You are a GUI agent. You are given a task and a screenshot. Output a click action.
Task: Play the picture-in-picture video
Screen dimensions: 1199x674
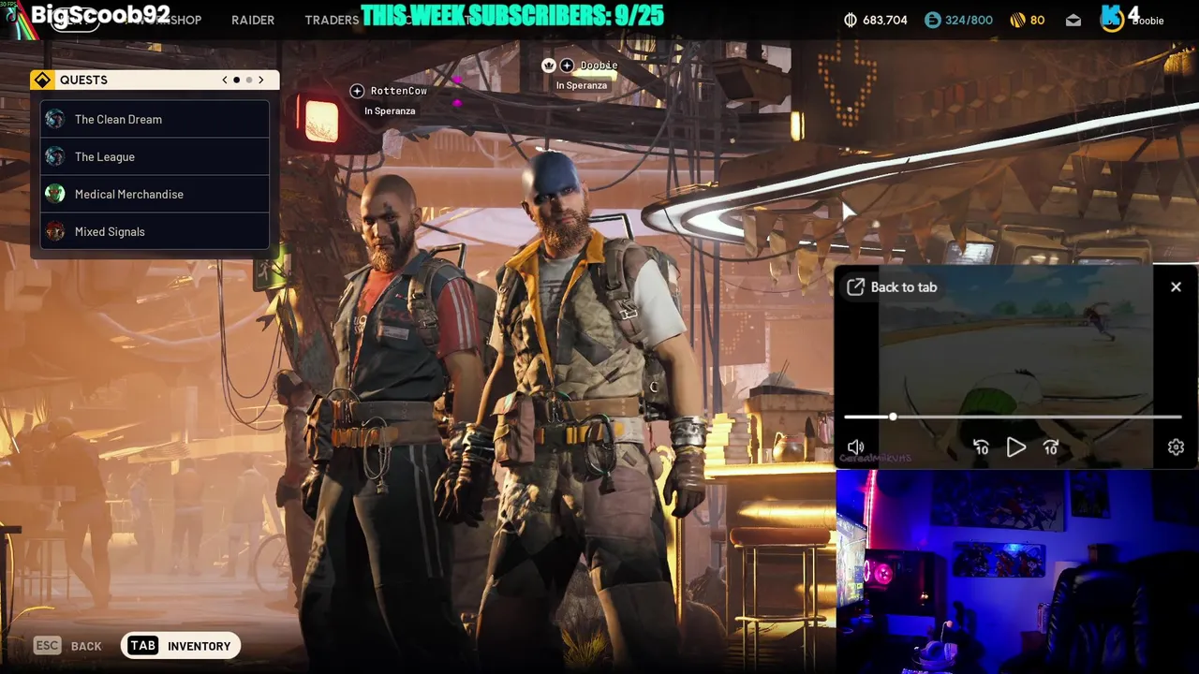click(1016, 447)
